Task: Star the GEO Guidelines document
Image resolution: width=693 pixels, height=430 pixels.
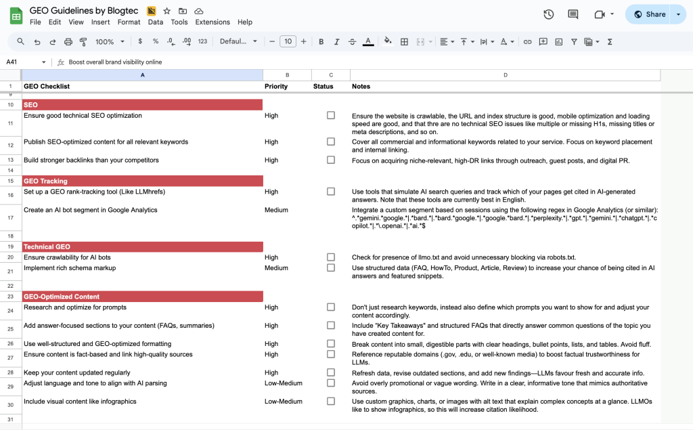Action: click(x=166, y=11)
